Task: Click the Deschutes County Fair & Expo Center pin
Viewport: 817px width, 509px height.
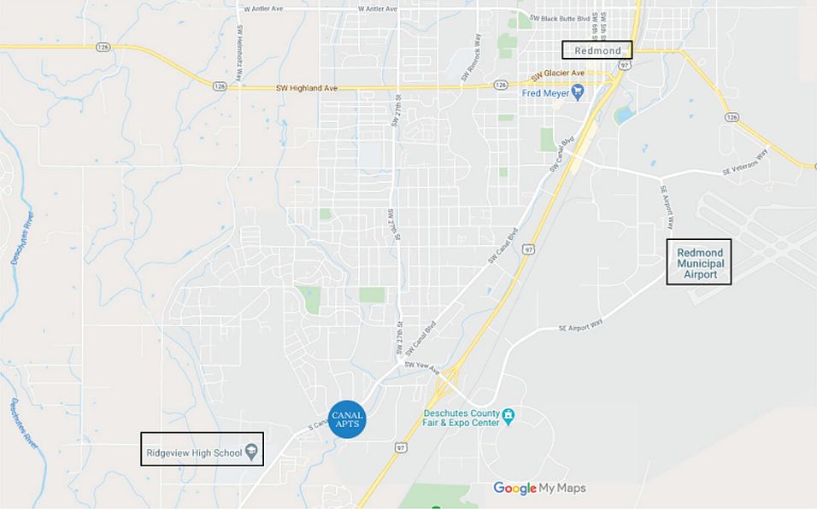Action: [x=508, y=417]
